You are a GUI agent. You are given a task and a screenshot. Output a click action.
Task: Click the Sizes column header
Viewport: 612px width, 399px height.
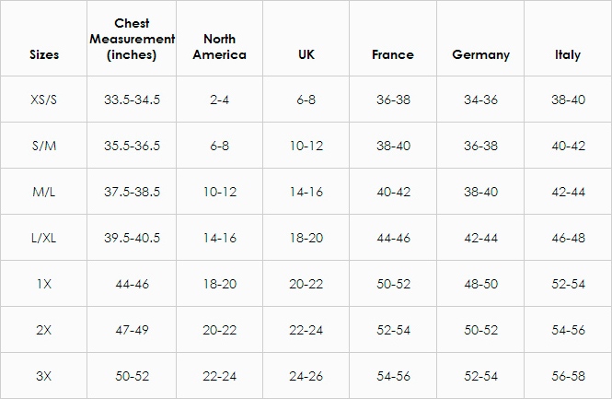44,54
